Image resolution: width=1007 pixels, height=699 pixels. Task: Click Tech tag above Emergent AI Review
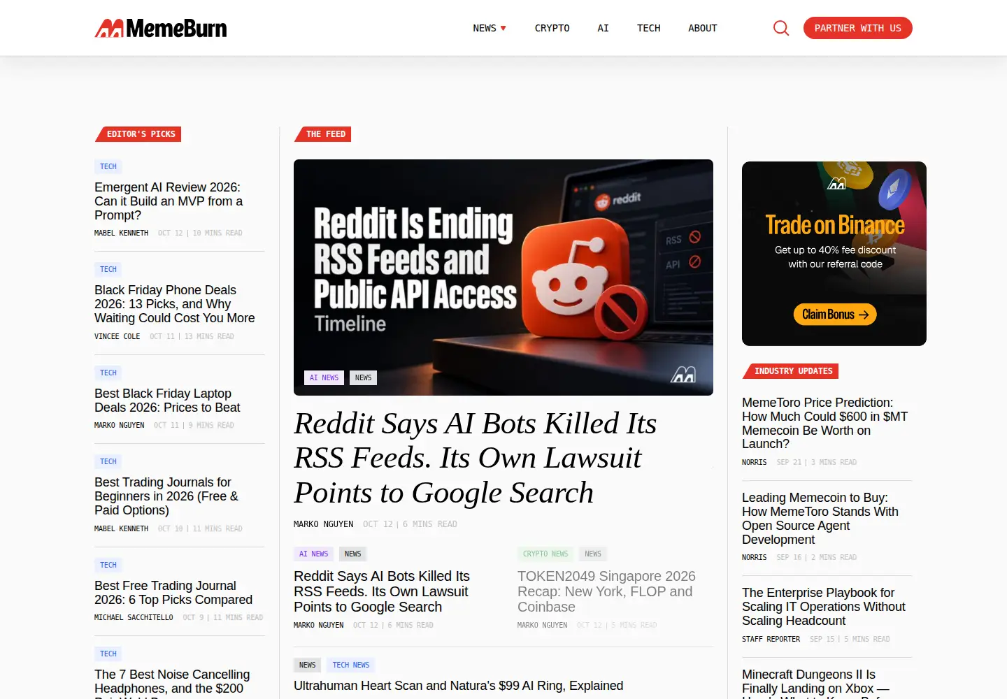point(108,166)
